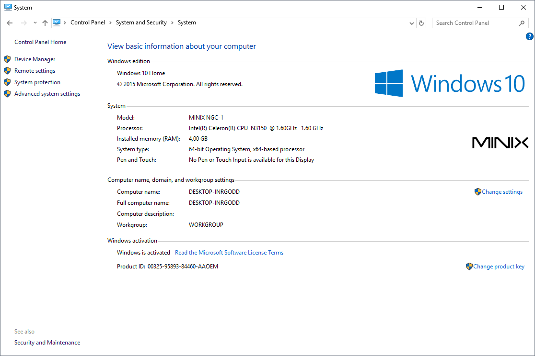This screenshot has height=356, width=535.
Task: Open recent locations dropdown arrow
Action: pyautogui.click(x=35, y=23)
